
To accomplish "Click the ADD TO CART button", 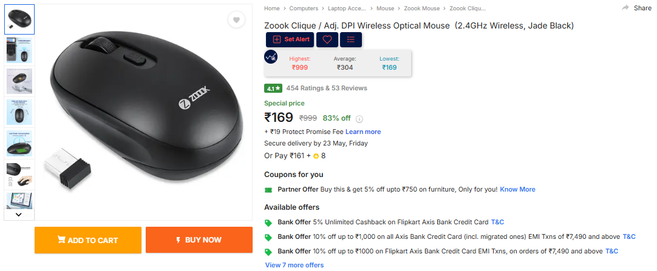I will (x=88, y=240).
